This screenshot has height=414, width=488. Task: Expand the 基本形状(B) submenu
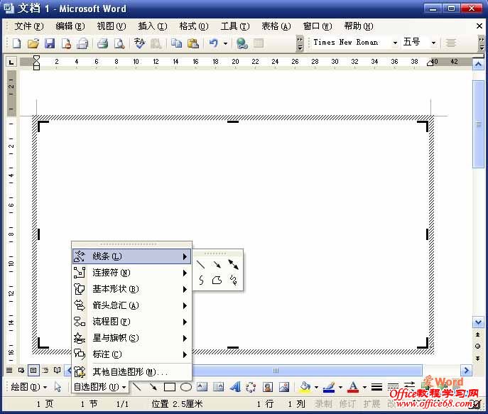coord(131,289)
